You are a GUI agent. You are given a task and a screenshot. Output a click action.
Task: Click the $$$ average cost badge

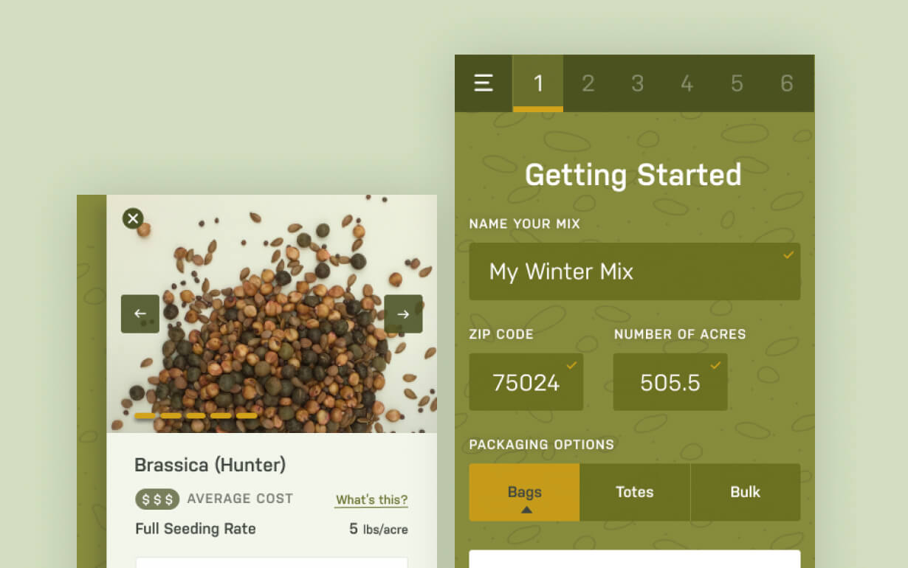(x=157, y=499)
